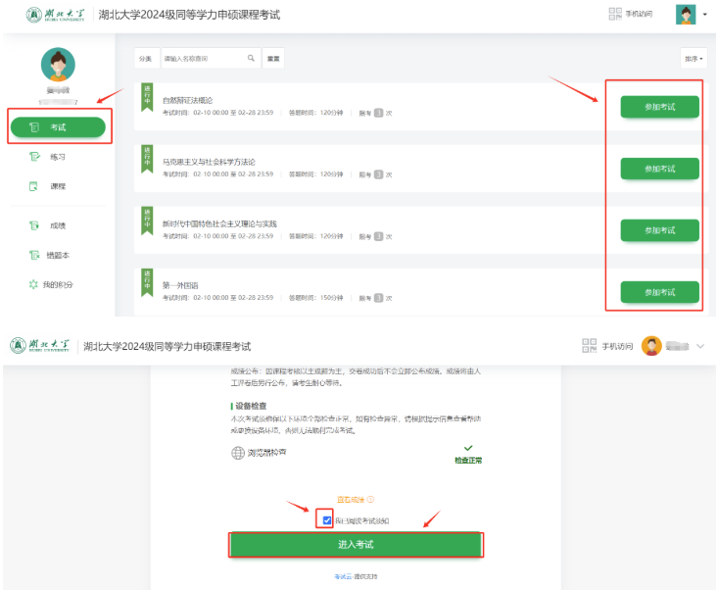Image resolution: width=718 pixels, height=590 pixels.
Task: Click 参加考试 for 自然辩证法概论
Action: [659, 107]
